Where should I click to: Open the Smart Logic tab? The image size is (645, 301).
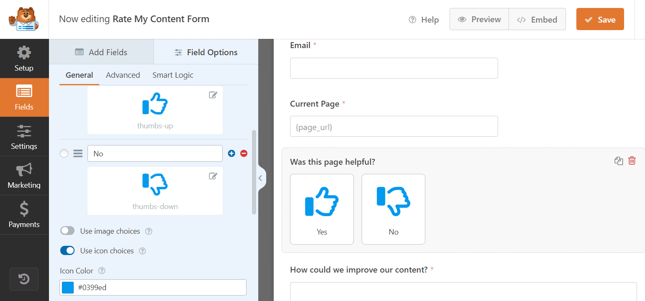173,75
